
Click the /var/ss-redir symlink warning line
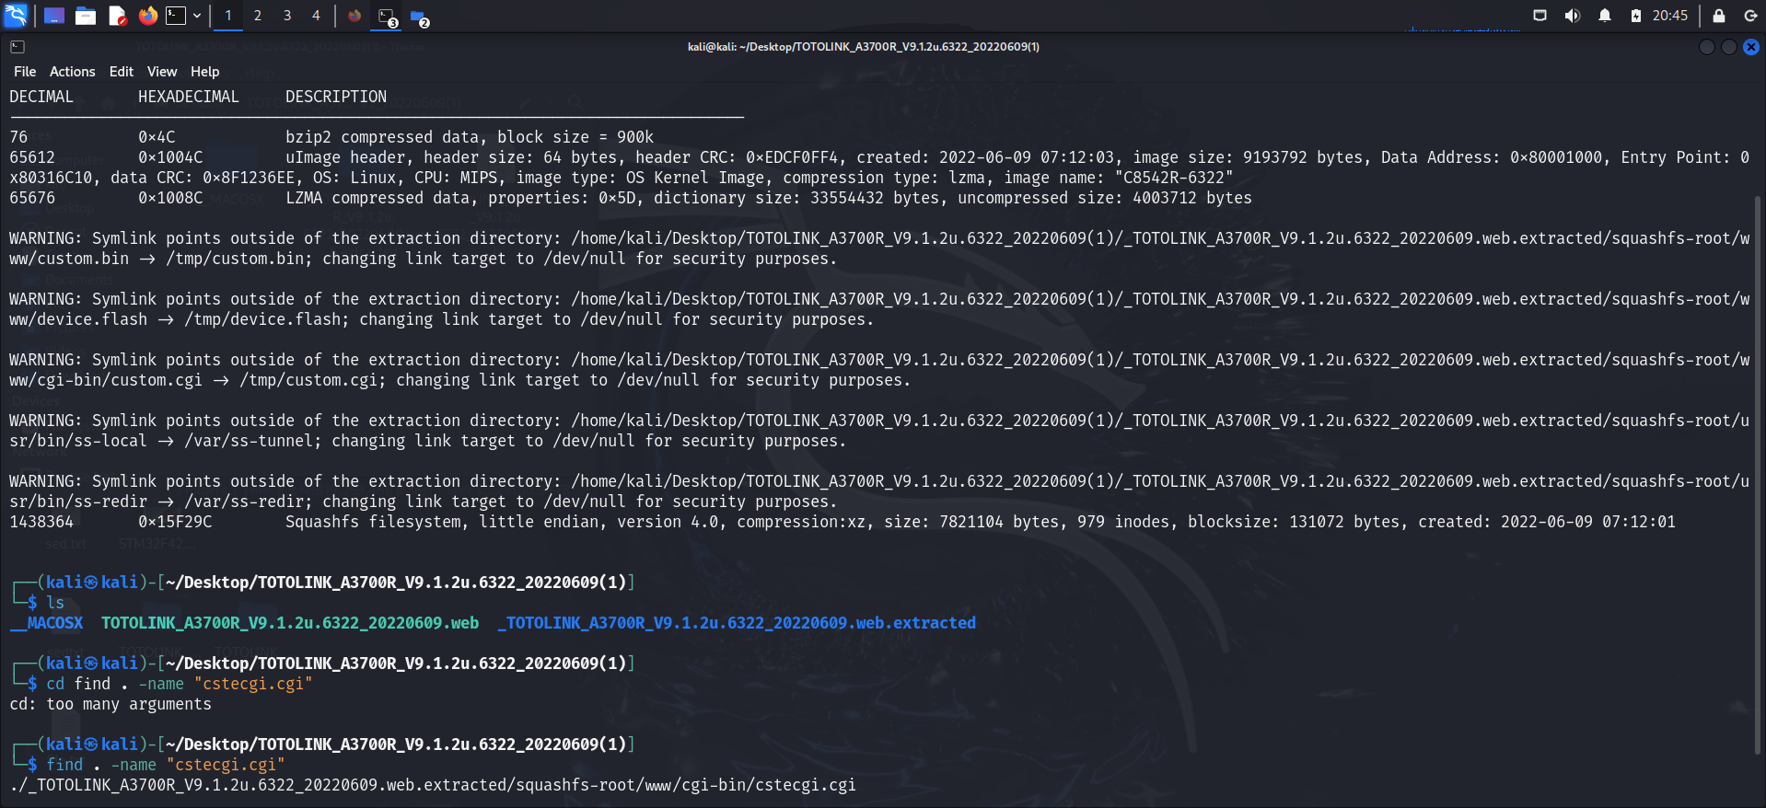point(879,491)
